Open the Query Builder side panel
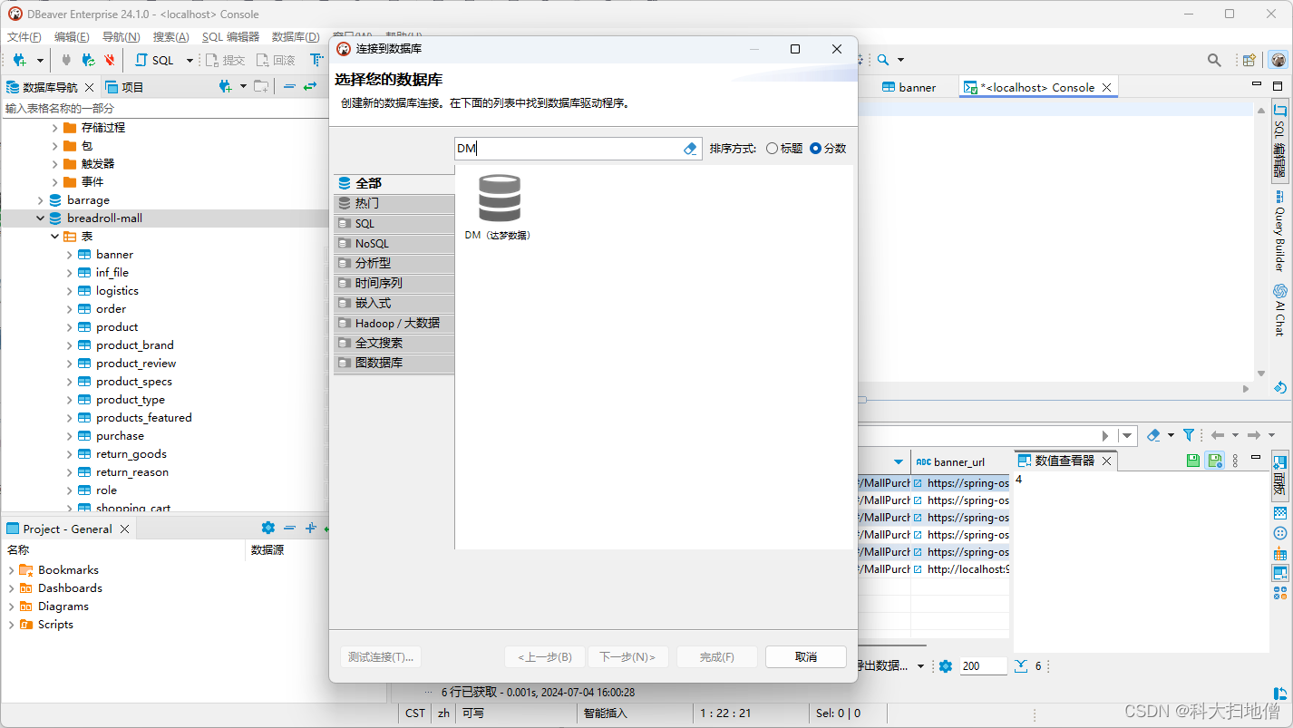Image resolution: width=1293 pixels, height=728 pixels. [1279, 231]
